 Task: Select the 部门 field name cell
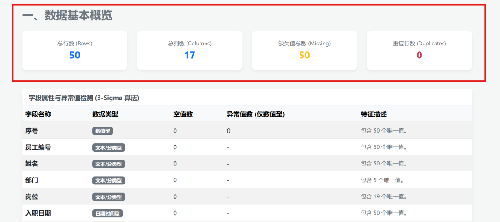pyautogui.click(x=32, y=180)
